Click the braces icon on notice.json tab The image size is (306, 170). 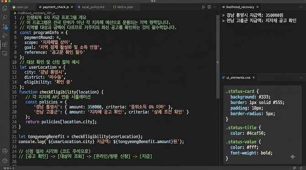pos(115,7)
